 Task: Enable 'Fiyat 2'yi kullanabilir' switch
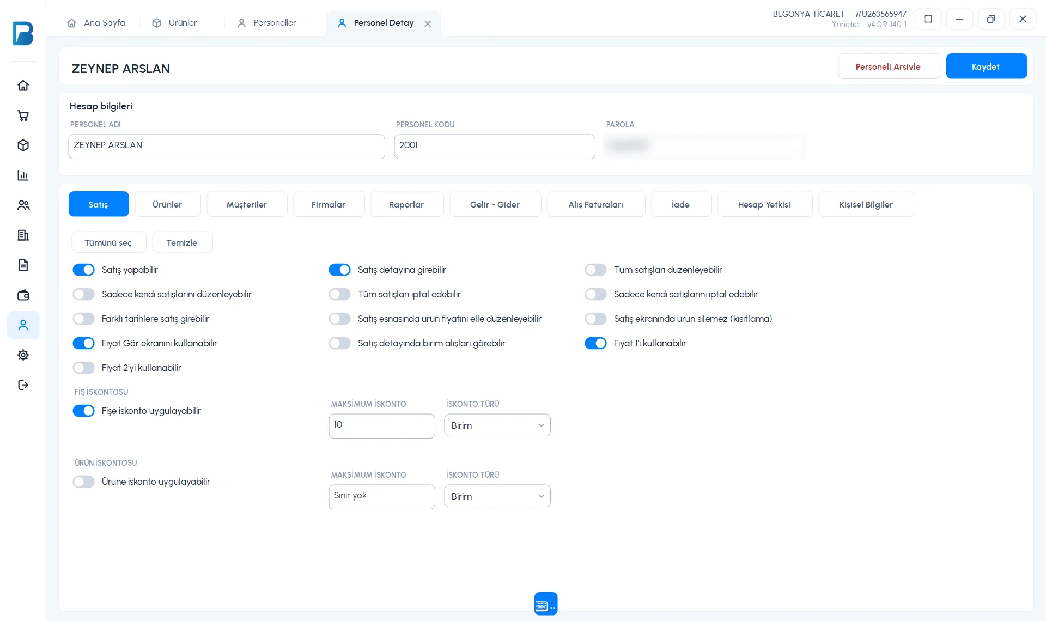[84, 368]
